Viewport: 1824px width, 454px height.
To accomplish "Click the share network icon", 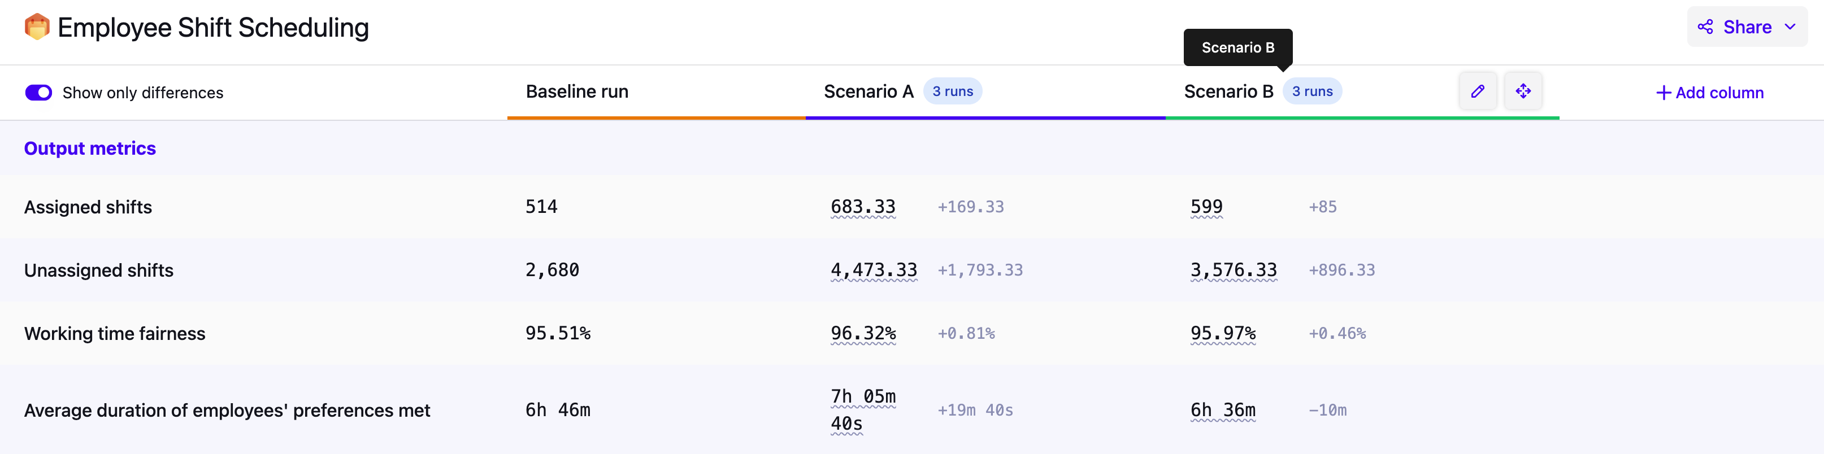I will pos(1705,28).
